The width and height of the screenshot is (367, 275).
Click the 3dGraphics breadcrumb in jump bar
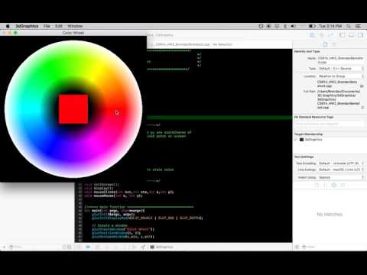pos(164,35)
